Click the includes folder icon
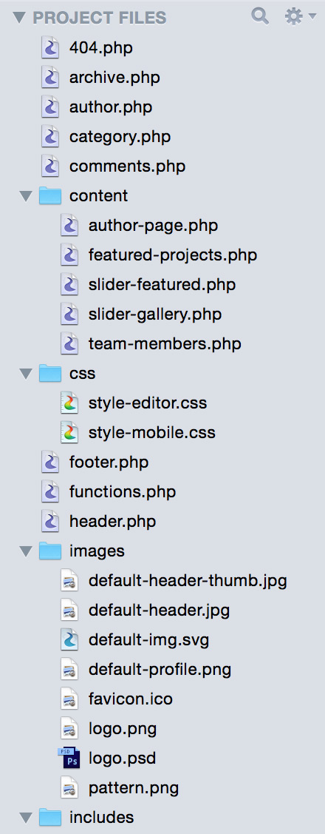325x834 pixels. (50, 816)
